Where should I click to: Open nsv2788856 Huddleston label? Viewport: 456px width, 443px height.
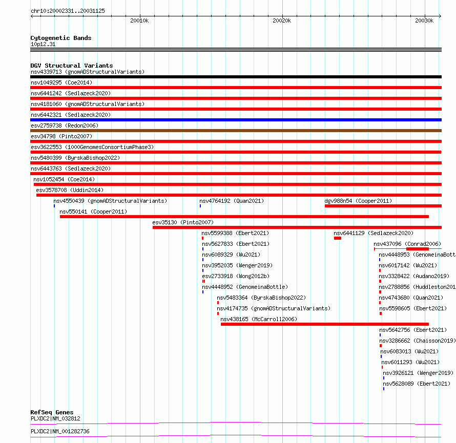coord(417,287)
